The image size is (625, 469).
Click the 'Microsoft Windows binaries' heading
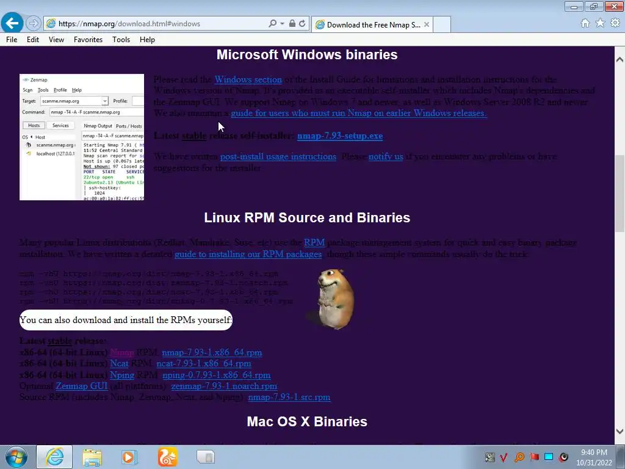click(x=307, y=54)
